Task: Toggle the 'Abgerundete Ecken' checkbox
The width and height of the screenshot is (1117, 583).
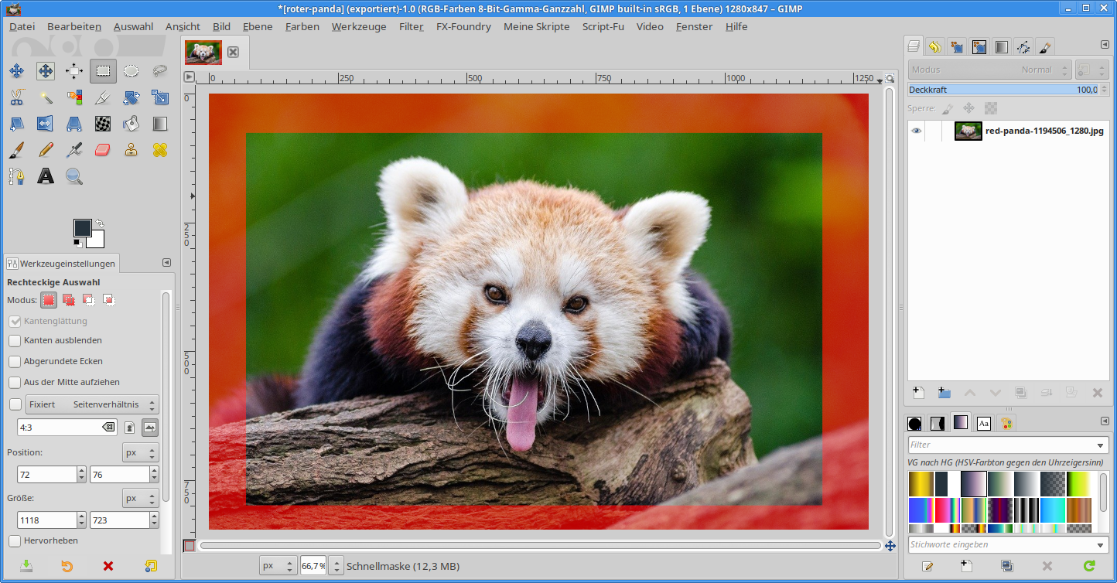Action: click(x=15, y=361)
